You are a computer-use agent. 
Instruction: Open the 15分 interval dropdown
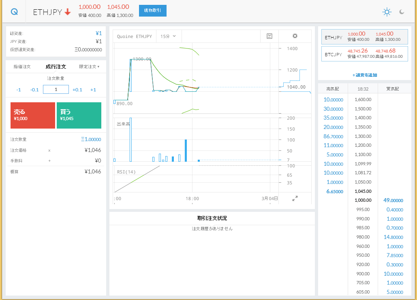tap(168, 36)
